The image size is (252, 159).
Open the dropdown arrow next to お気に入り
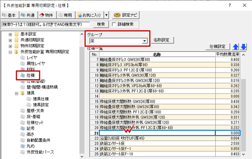pos(106,15)
